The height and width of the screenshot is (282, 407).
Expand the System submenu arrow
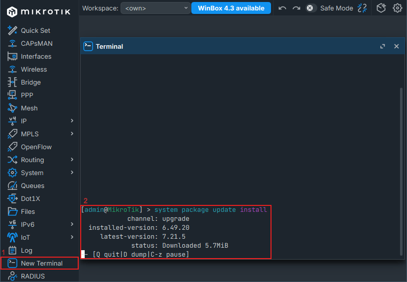(72, 173)
